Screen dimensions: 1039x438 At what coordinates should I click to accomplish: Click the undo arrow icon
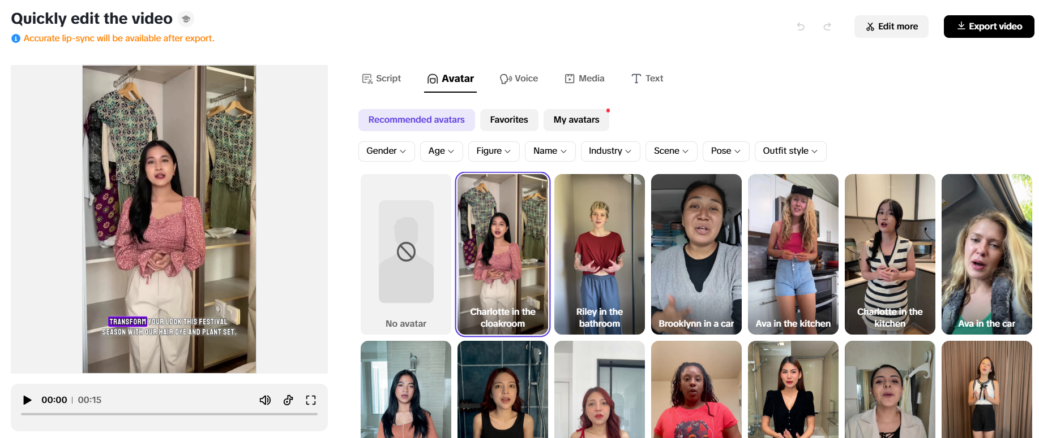[x=801, y=27]
